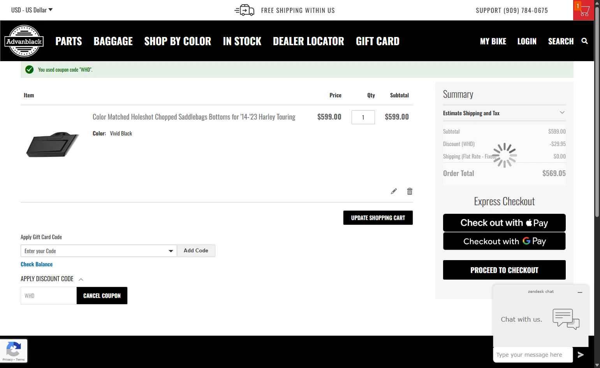Click the green success checkmark icon
600x368 pixels.
pyautogui.click(x=29, y=70)
